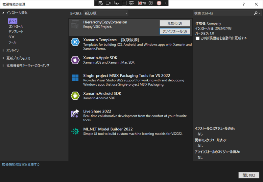The height and width of the screenshot is (182, 263).
Task: Expand the 更新プログラム (2) node
Action: (3, 58)
